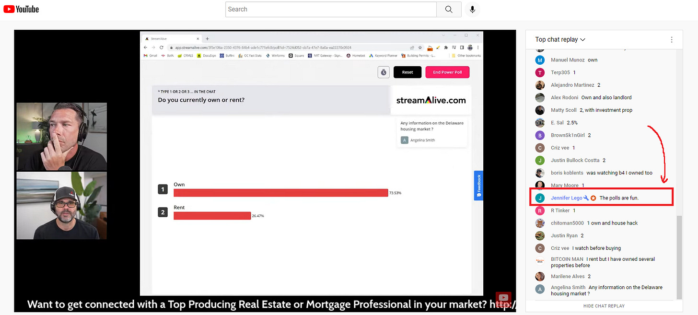Click the blue Feedback side tab
Image resolution: width=698 pixels, height=315 pixels.
478,186
